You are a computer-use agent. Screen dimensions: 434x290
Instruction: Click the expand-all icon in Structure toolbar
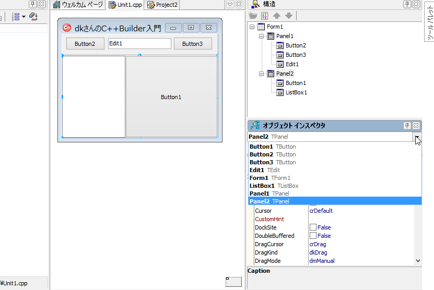[265, 16]
